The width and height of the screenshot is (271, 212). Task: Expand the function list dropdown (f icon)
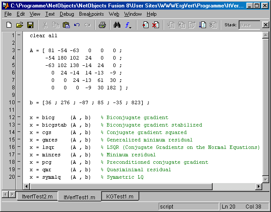click(128, 25)
